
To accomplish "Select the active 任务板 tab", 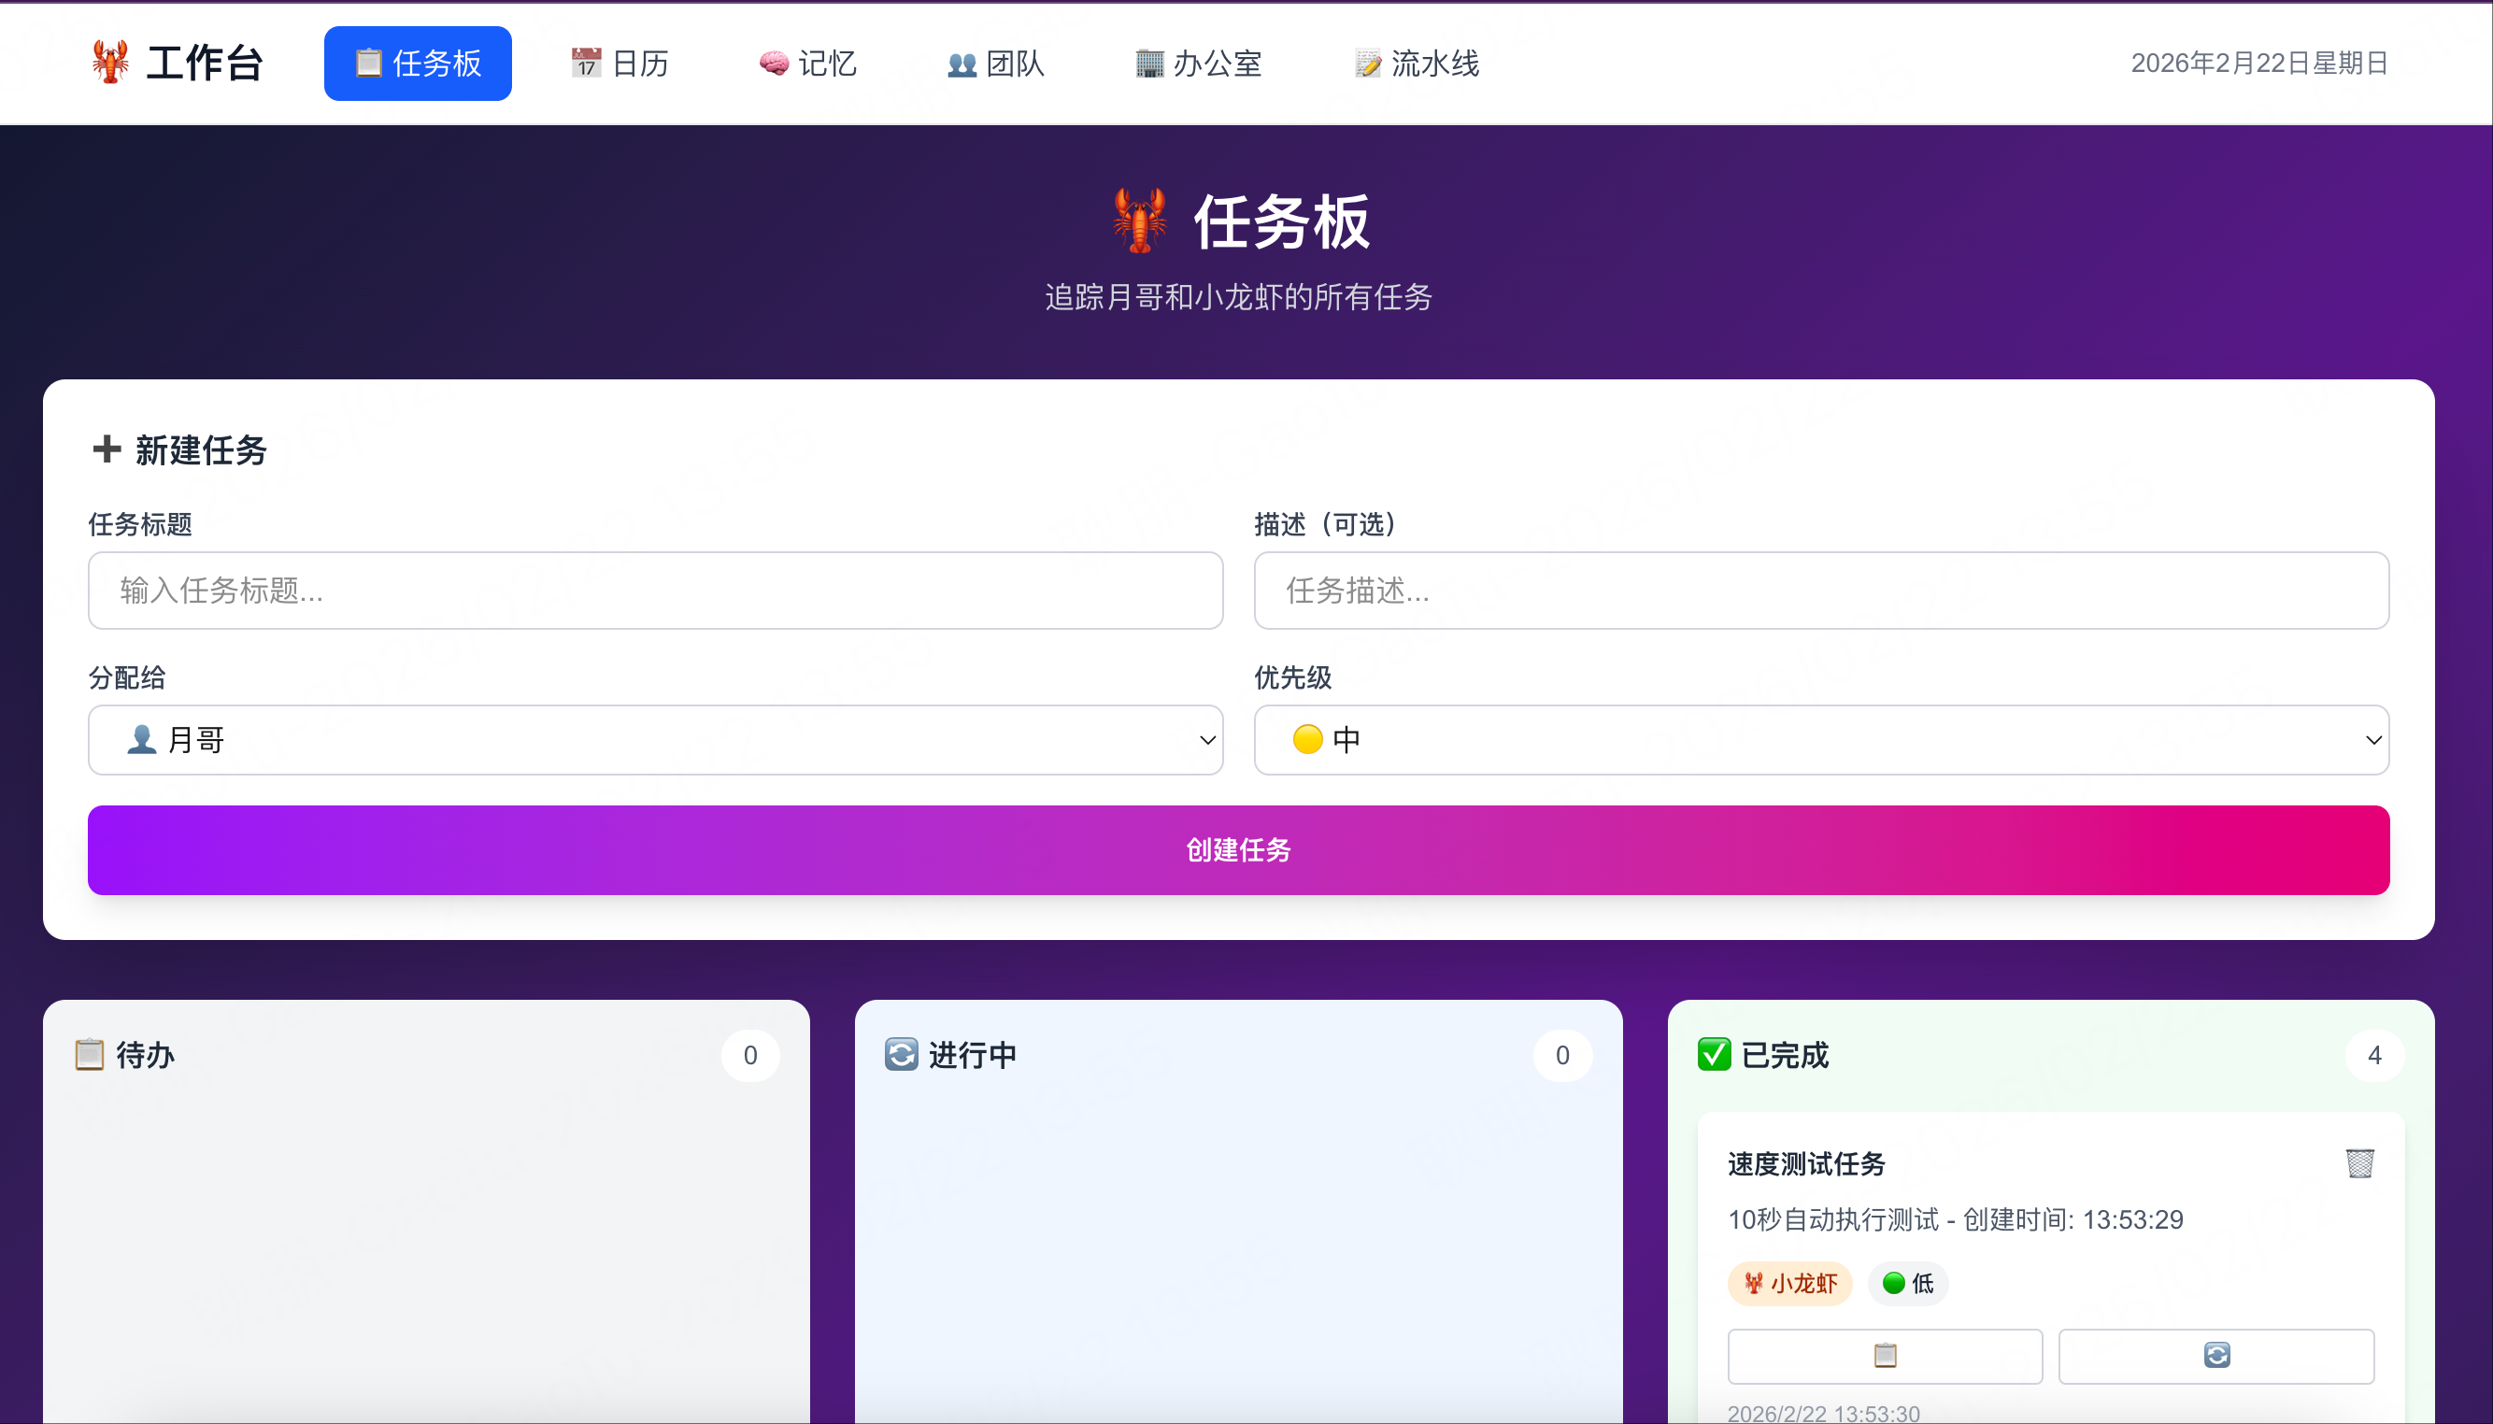I will (x=418, y=64).
